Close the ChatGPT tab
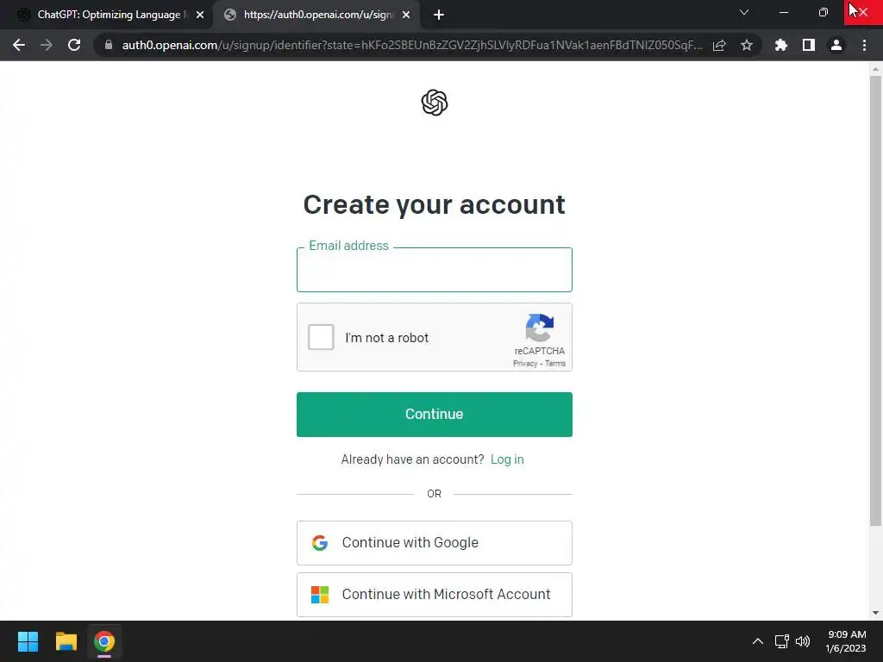This screenshot has height=662, width=883. 200,15
